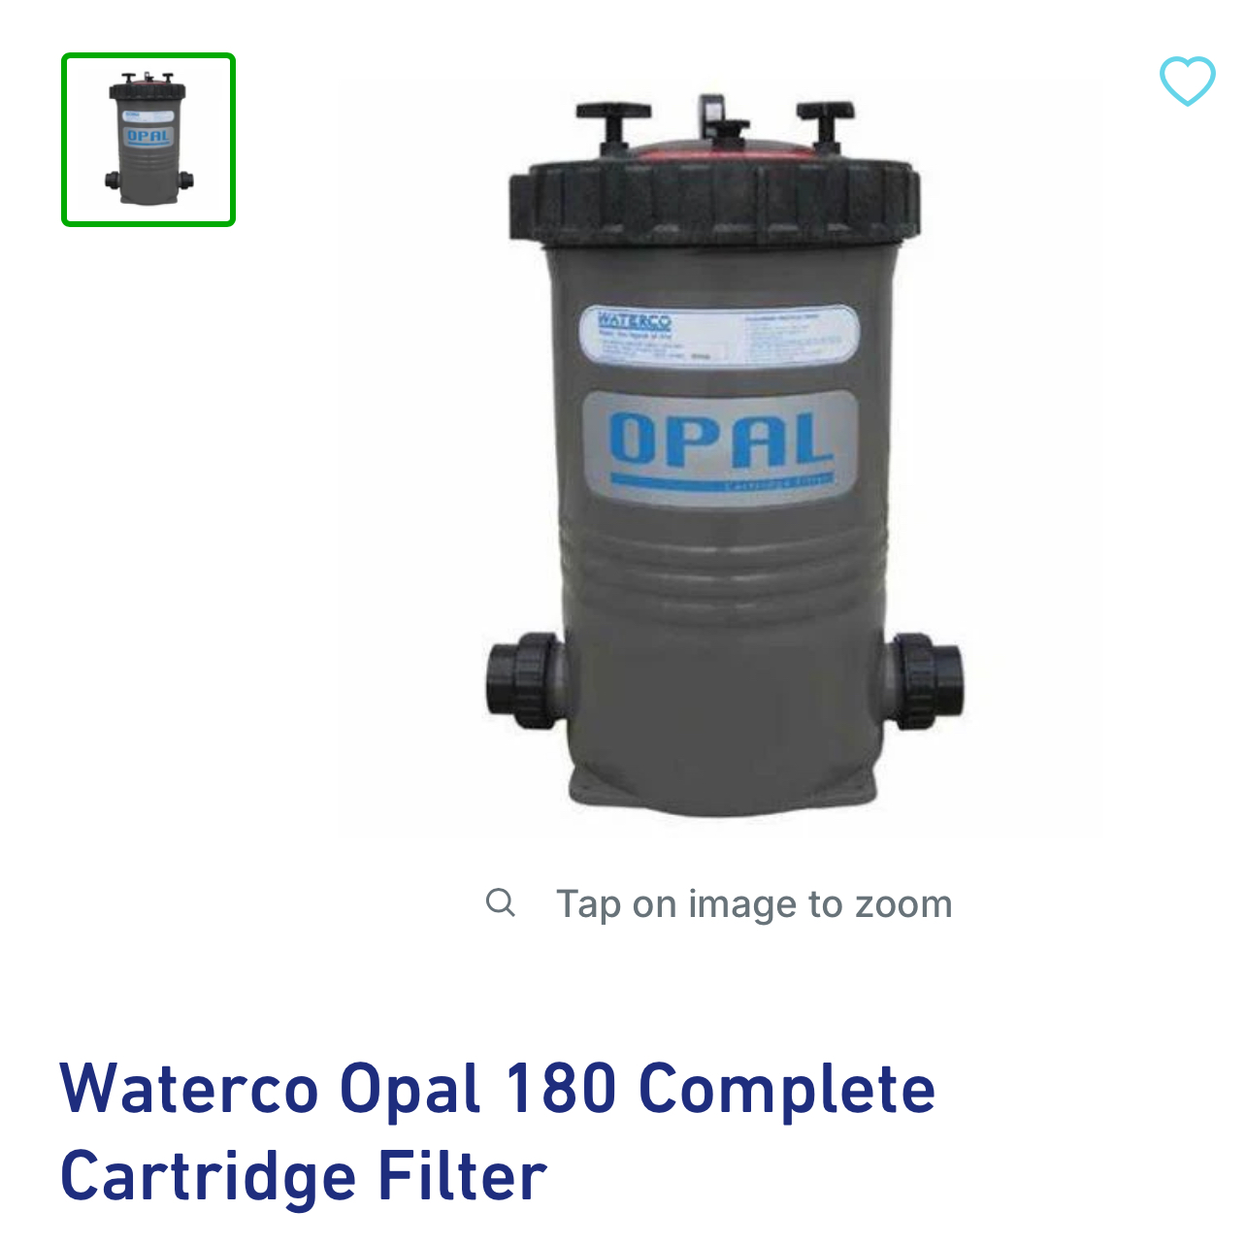1246x1244 pixels.
Task: Click the magnifier zoom icon
Action: [x=501, y=902]
